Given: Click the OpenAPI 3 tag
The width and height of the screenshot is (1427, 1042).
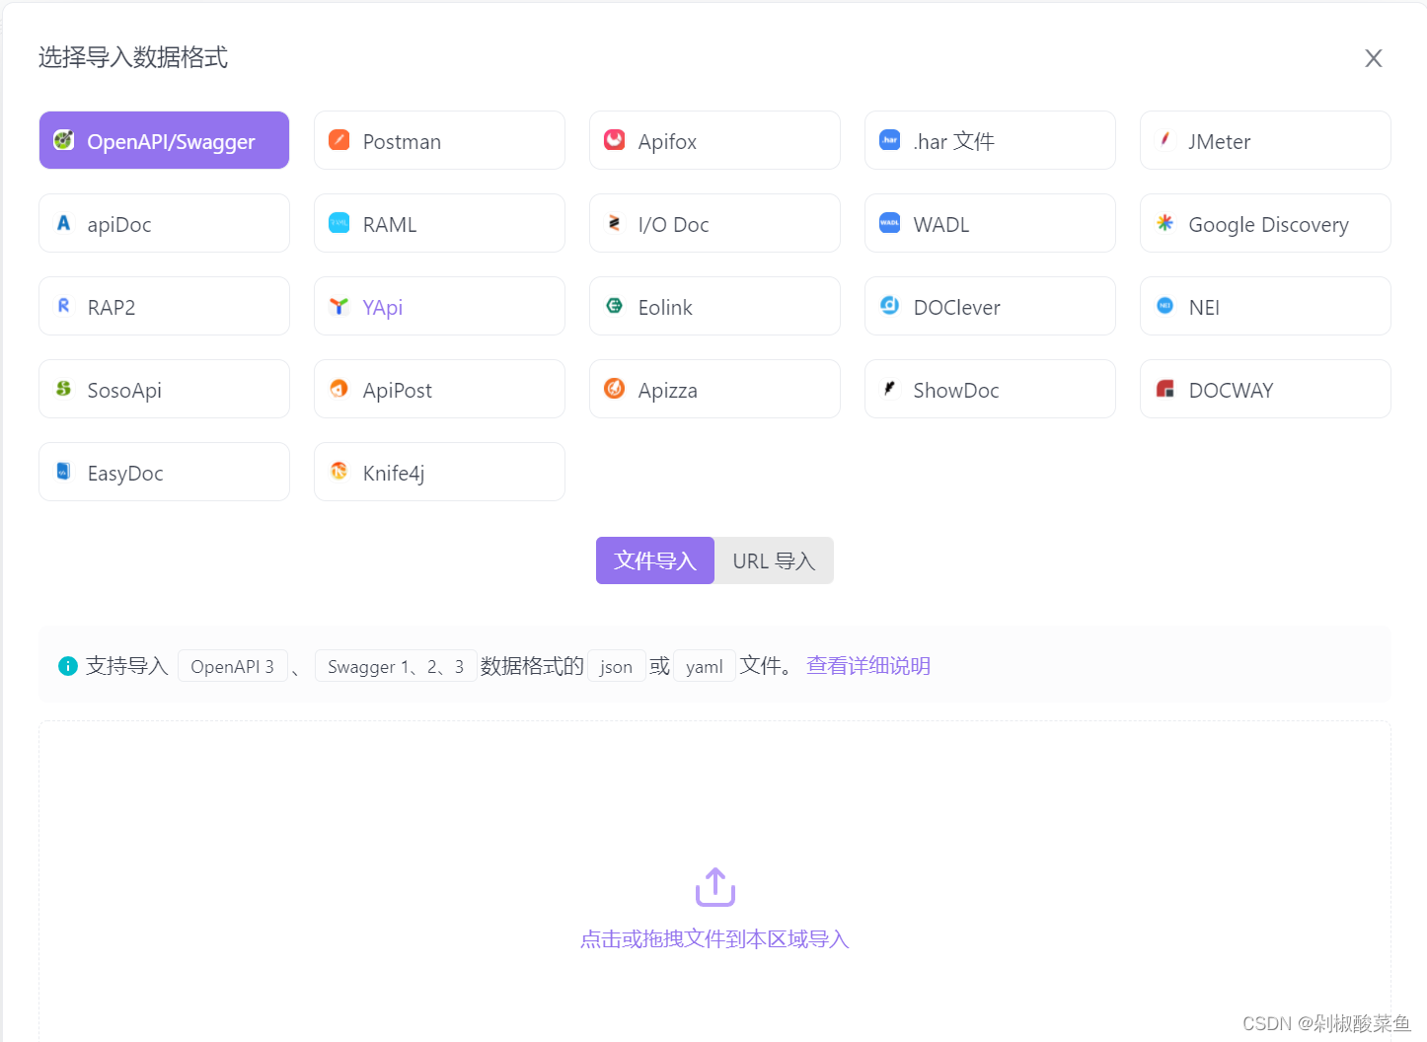Looking at the screenshot, I should pyautogui.click(x=233, y=666).
